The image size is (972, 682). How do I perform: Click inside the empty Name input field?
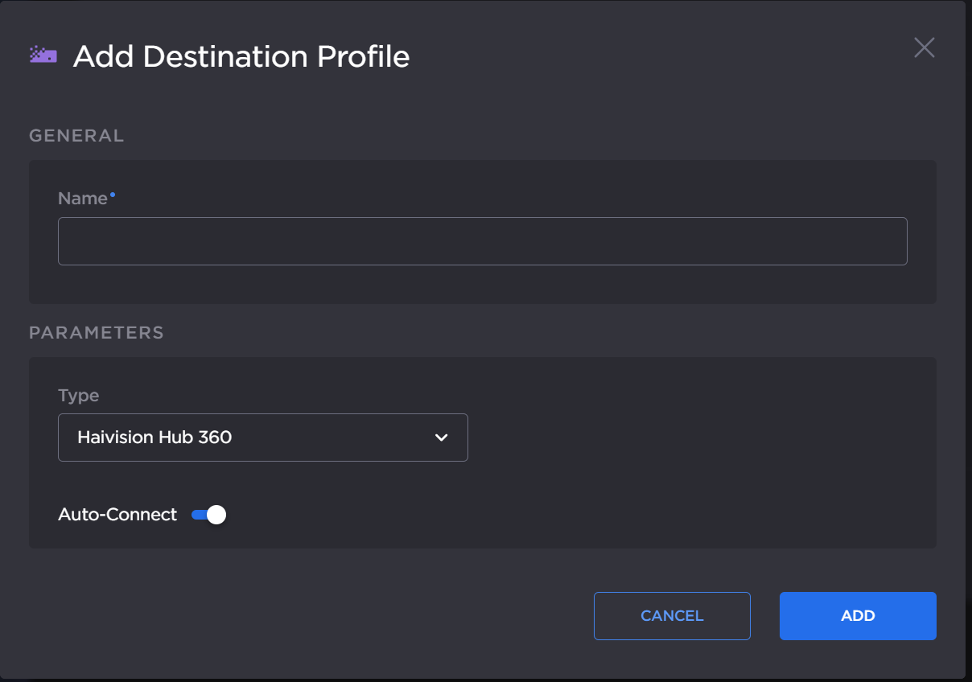click(483, 240)
